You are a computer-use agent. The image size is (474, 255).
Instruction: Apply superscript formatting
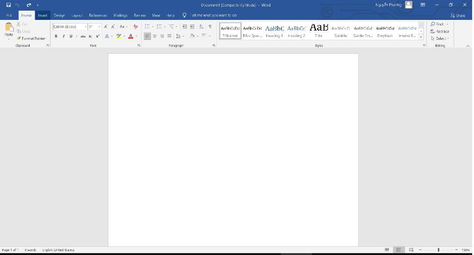tap(97, 36)
